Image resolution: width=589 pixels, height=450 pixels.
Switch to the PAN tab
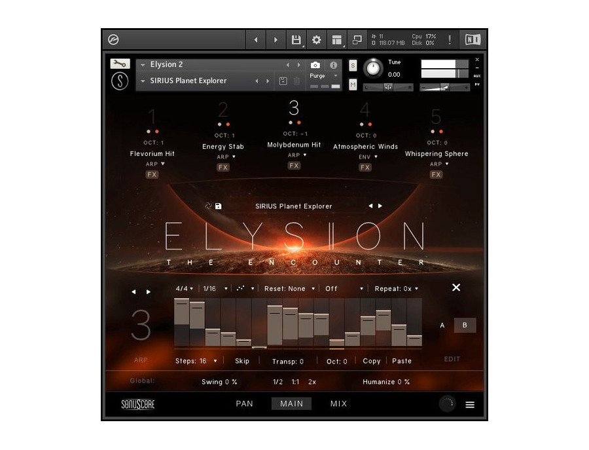click(x=244, y=403)
